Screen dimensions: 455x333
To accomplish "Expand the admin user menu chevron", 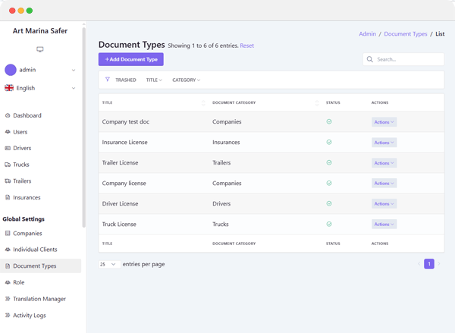I will (x=74, y=70).
